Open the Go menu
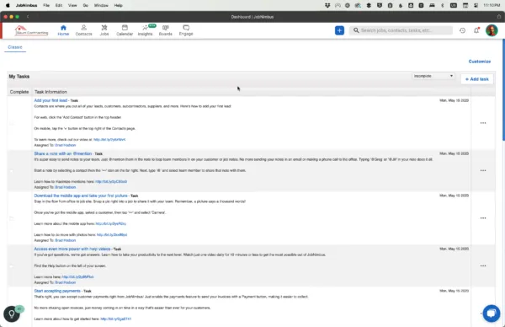The image size is (505, 327). point(85,5)
